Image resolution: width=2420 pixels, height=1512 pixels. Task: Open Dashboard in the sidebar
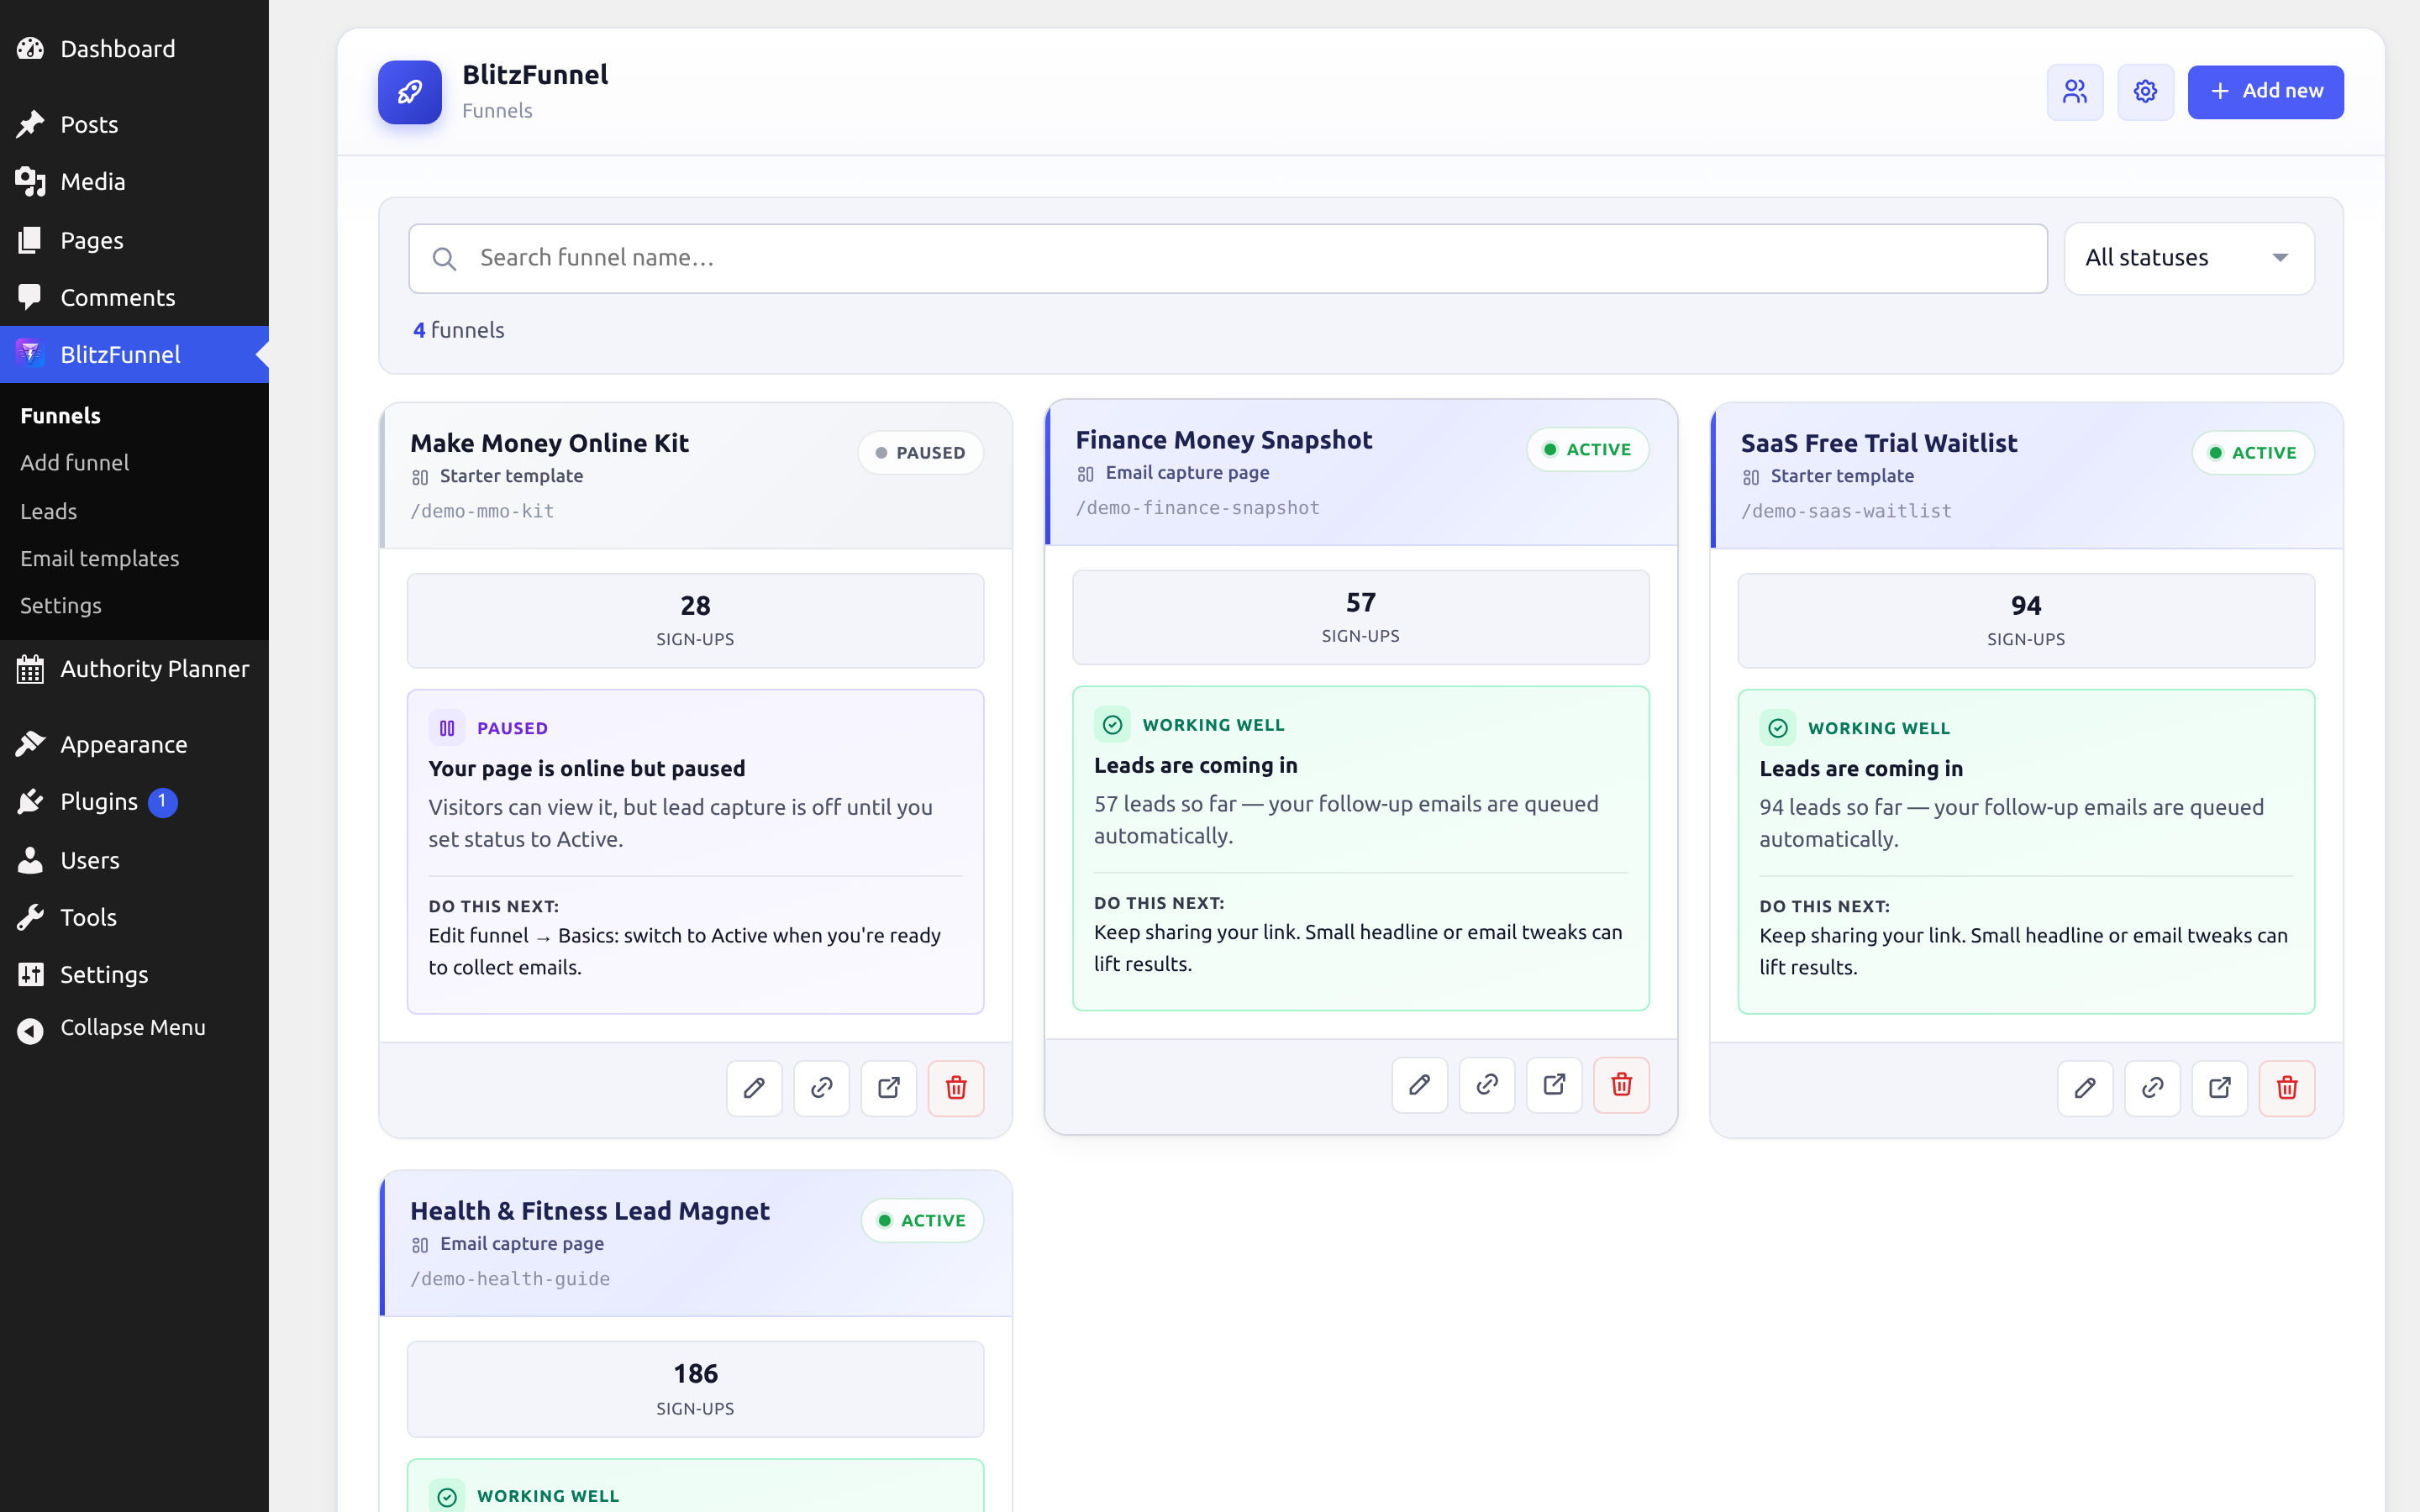click(134, 48)
